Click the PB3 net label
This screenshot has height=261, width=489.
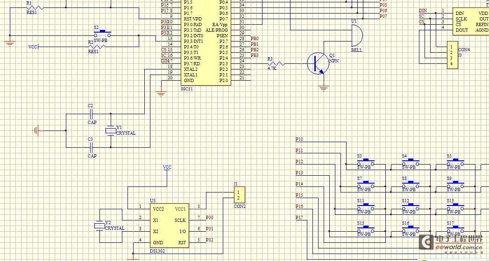(255, 55)
